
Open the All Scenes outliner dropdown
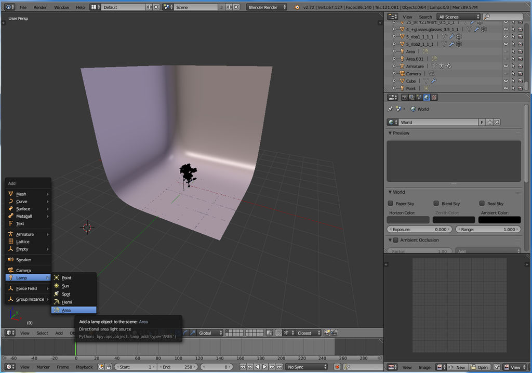(458, 17)
